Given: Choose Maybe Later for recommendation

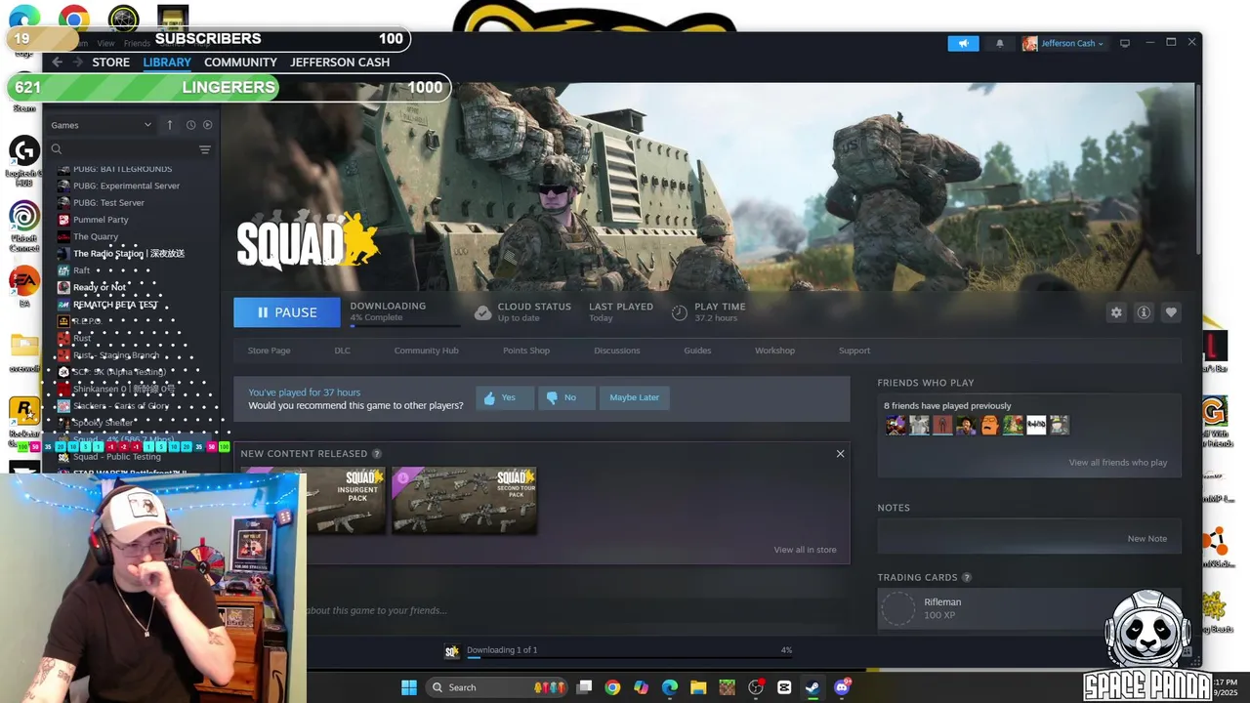Looking at the screenshot, I should (635, 397).
